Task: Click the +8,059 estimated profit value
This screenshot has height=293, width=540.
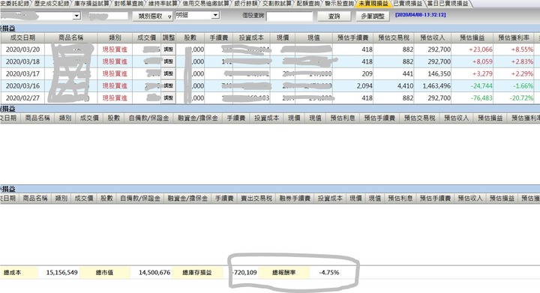Action: point(482,61)
